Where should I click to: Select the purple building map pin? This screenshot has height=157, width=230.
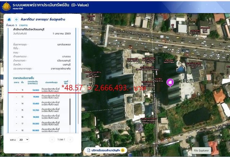pyautogui.click(x=170, y=83)
